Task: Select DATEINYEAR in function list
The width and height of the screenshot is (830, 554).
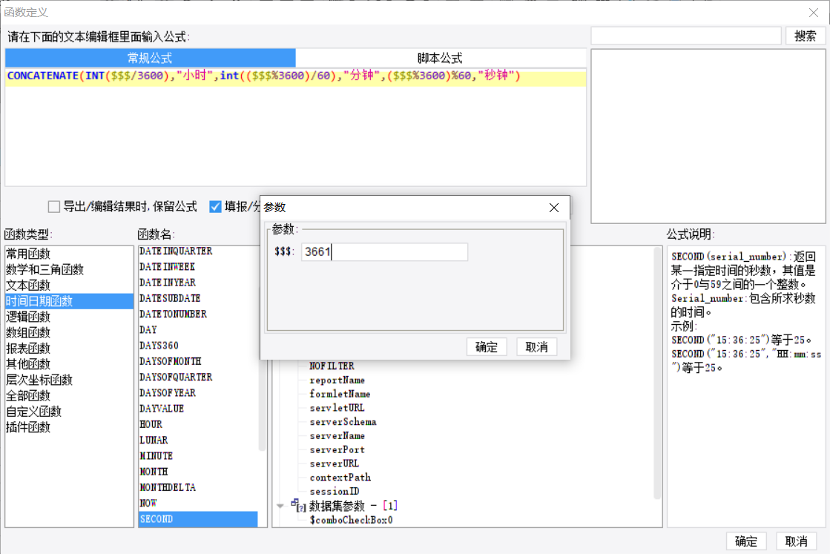Action: coord(198,283)
